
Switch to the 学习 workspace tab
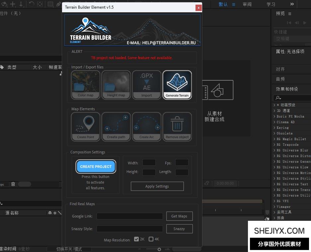tap(271, 4)
